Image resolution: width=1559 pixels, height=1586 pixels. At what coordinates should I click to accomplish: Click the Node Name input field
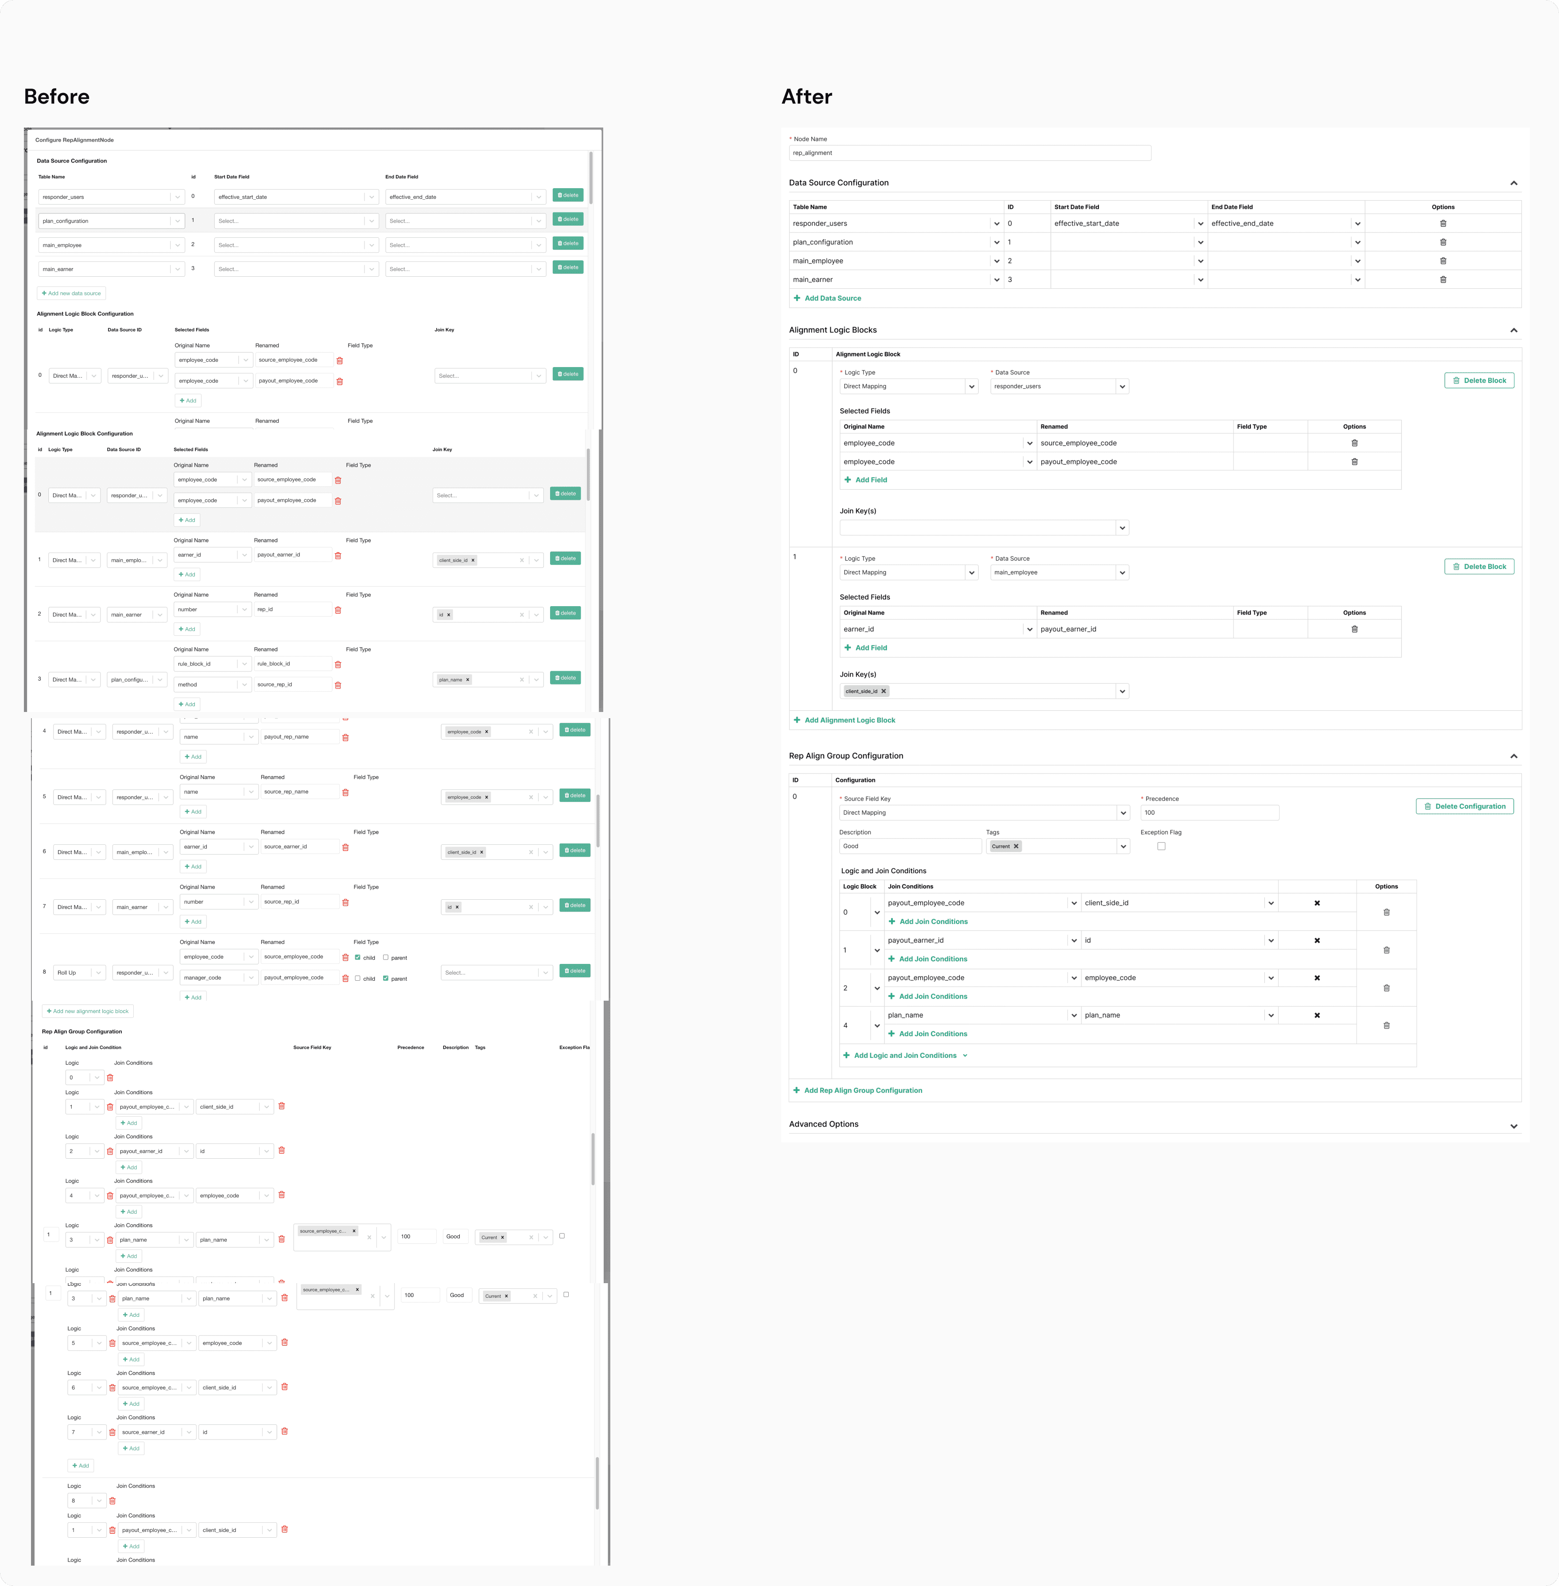click(970, 153)
